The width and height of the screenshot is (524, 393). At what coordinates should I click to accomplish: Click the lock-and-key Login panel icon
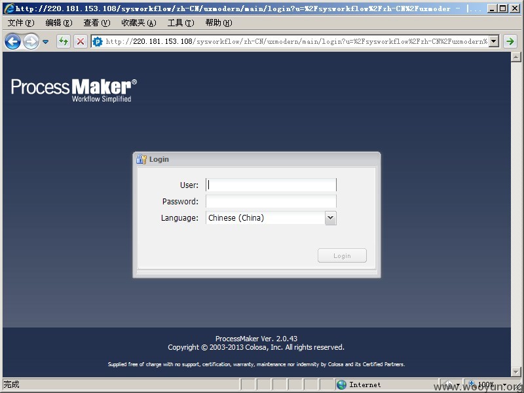pyautogui.click(x=141, y=159)
